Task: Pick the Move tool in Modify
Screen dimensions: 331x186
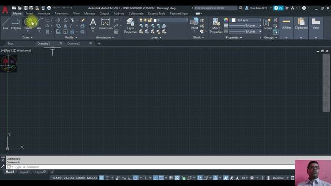Action: pos(58,20)
